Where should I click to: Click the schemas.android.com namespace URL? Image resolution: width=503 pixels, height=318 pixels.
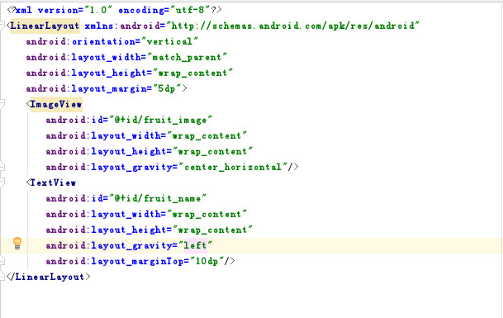click(293, 26)
